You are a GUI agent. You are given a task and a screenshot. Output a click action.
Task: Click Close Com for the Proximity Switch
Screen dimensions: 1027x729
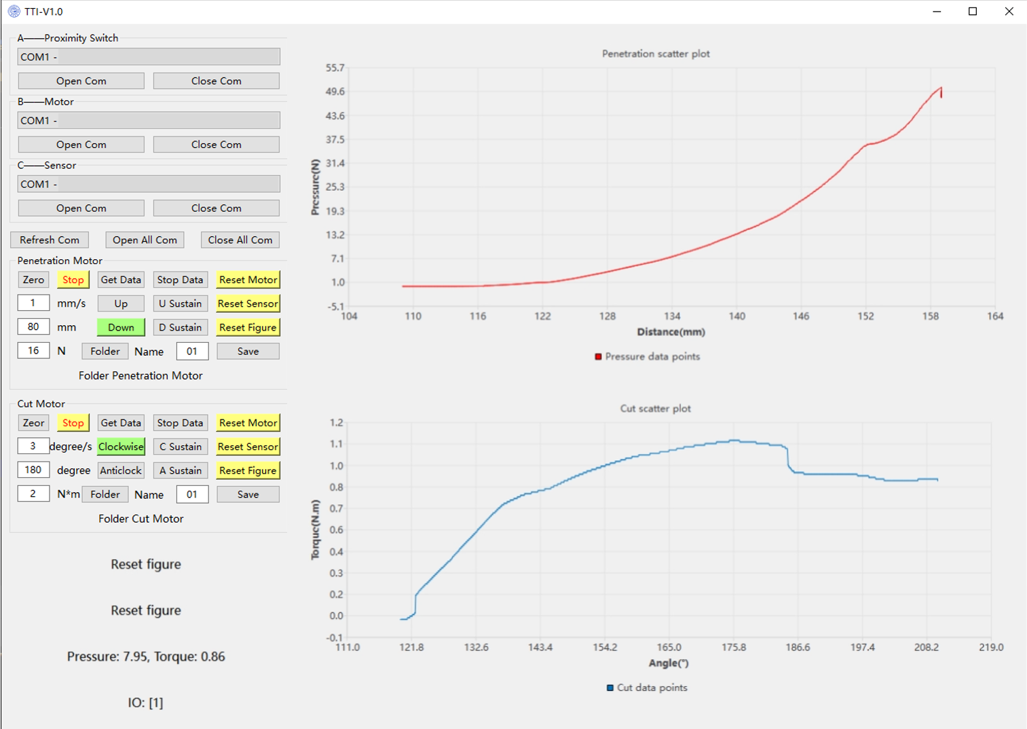(x=217, y=81)
